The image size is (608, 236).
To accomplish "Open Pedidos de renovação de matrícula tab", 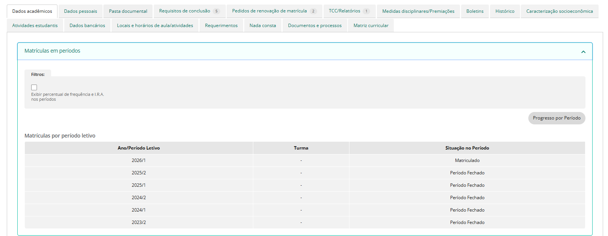I will [x=274, y=11].
